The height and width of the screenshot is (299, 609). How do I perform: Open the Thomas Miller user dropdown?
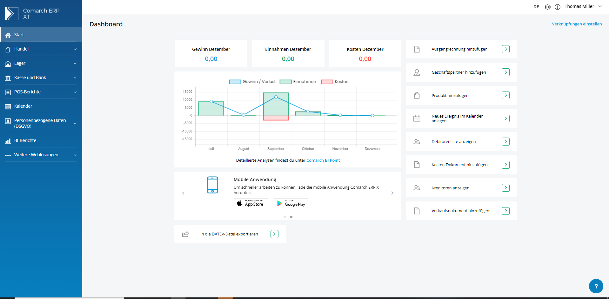tap(583, 7)
